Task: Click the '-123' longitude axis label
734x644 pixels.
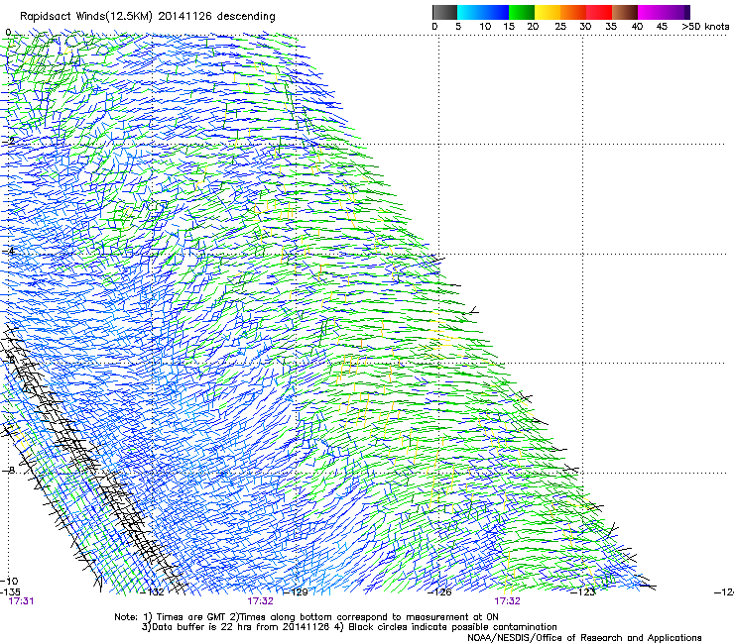Action: 583,592
